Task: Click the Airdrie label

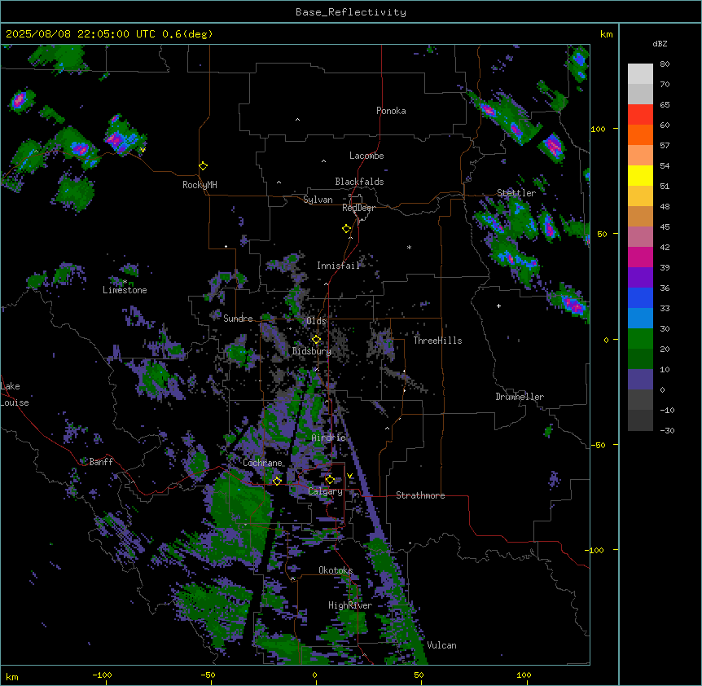Action: click(x=328, y=438)
